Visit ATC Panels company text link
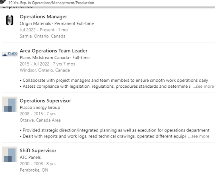 pos(30,157)
